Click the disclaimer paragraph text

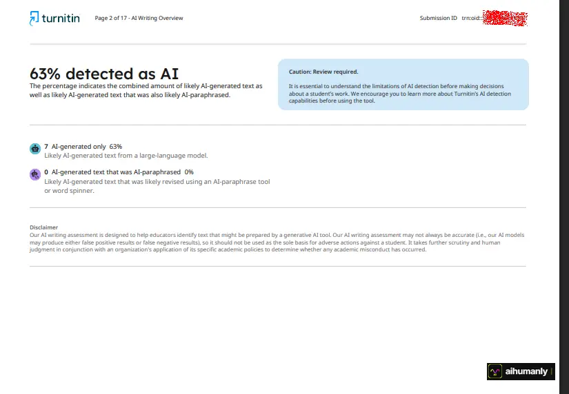coord(277,242)
